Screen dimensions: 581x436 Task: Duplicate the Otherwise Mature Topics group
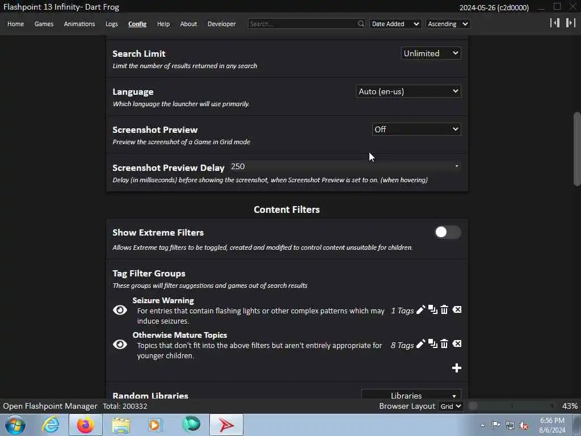tap(432, 343)
